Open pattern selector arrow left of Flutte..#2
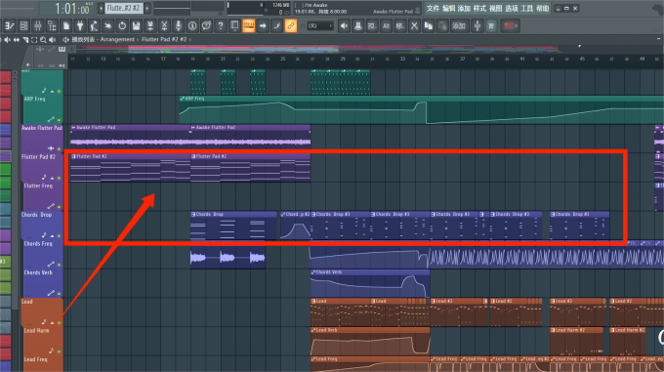This screenshot has width=664, height=372. click(x=101, y=8)
